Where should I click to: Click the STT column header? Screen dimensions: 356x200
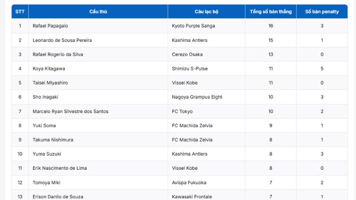[20, 12]
